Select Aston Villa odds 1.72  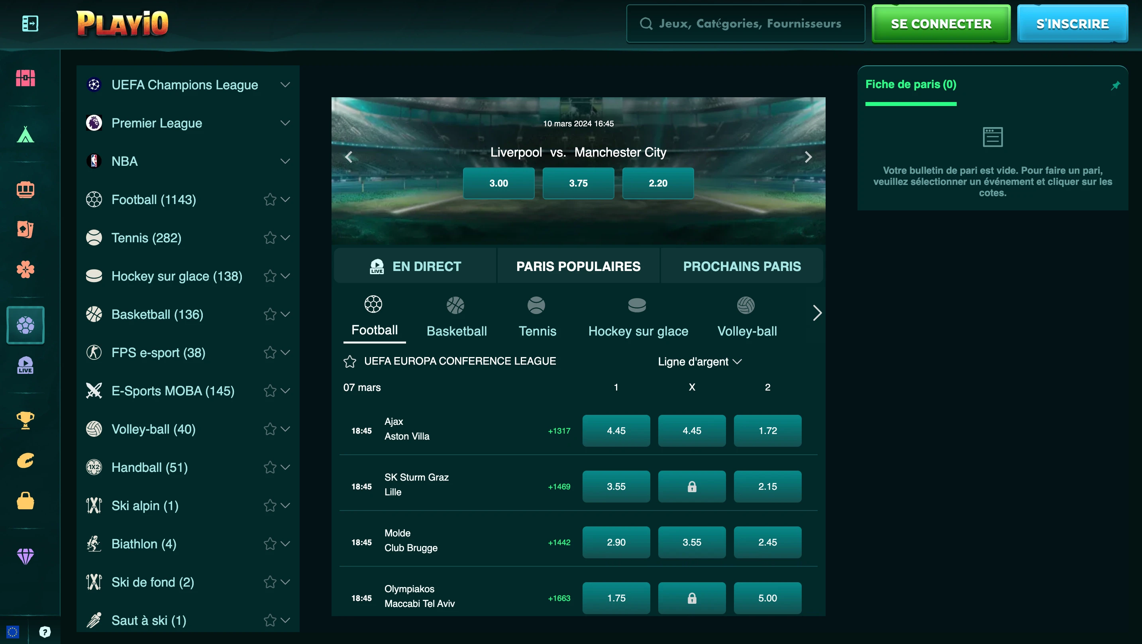pos(767,431)
